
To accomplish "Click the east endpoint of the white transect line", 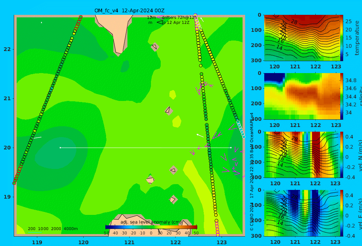I will coord(231,148).
